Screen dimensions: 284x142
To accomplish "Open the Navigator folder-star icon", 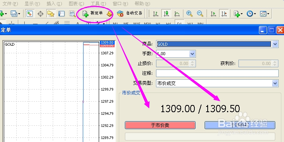I will point(51,14).
